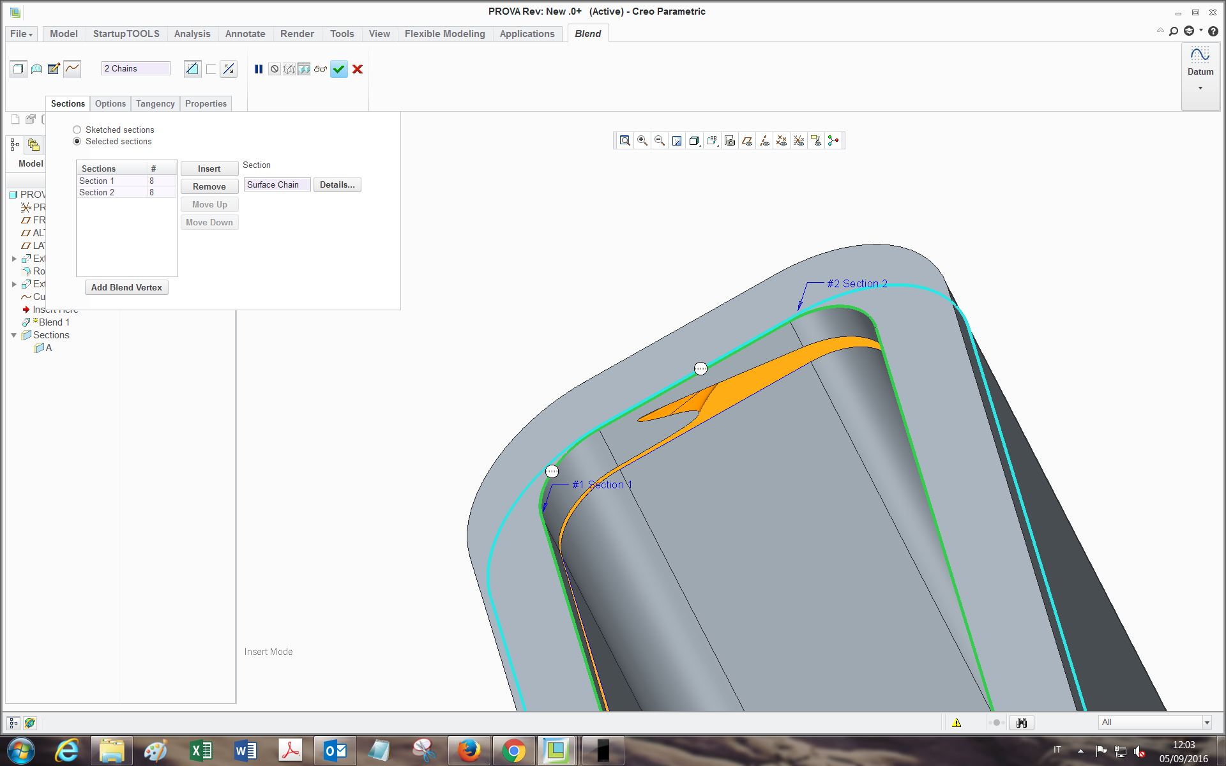Open the Sections tab

68,103
